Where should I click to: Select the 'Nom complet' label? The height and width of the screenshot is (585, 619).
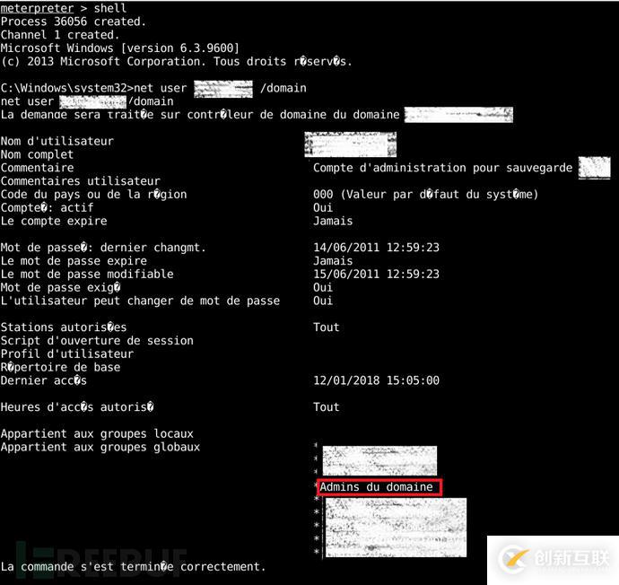37,154
